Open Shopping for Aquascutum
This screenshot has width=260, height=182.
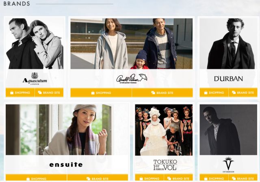(20, 92)
